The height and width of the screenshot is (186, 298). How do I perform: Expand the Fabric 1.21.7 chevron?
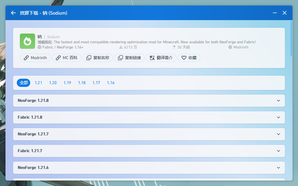click(x=278, y=151)
